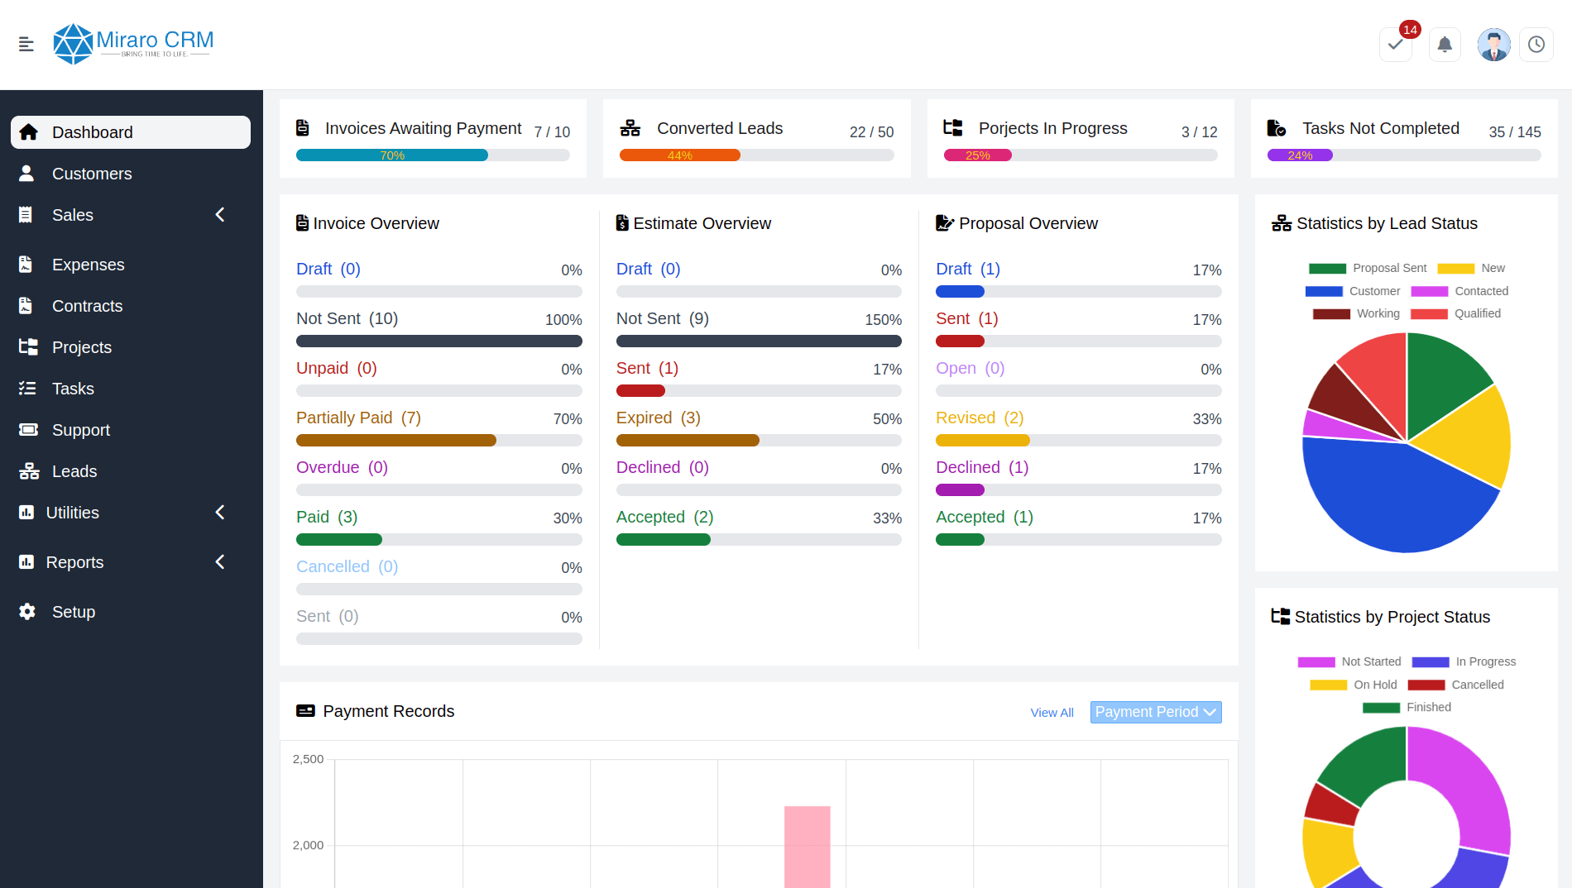Click the 70% invoices awaiting payment progress bar

coord(392,155)
